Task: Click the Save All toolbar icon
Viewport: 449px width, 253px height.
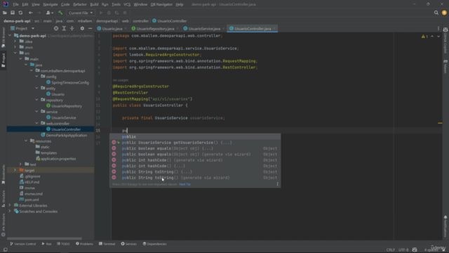Action: click(x=13, y=13)
